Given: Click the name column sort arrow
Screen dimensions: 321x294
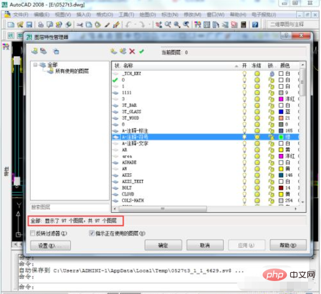Looking at the screenshot, I should pos(236,66).
